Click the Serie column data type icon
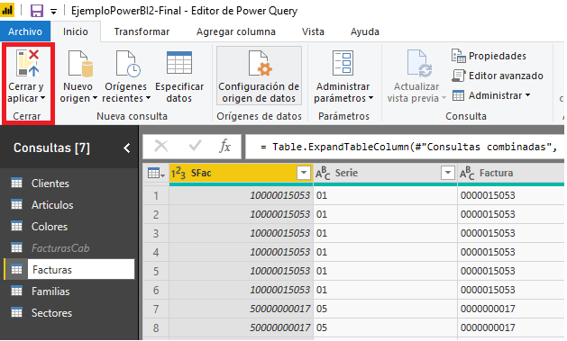This screenshot has height=341, width=567. click(323, 174)
